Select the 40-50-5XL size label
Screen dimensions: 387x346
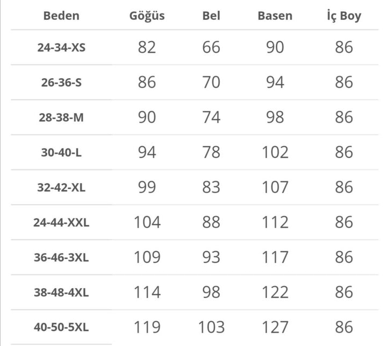point(61,327)
